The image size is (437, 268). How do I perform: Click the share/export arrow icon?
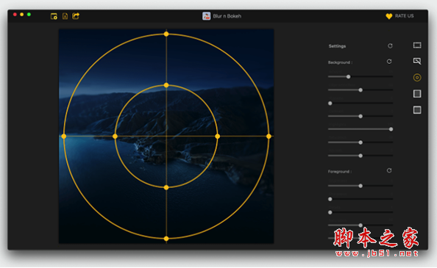point(76,16)
